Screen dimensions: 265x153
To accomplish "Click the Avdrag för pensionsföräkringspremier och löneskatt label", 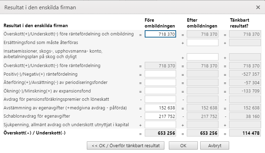I will (56, 99).
